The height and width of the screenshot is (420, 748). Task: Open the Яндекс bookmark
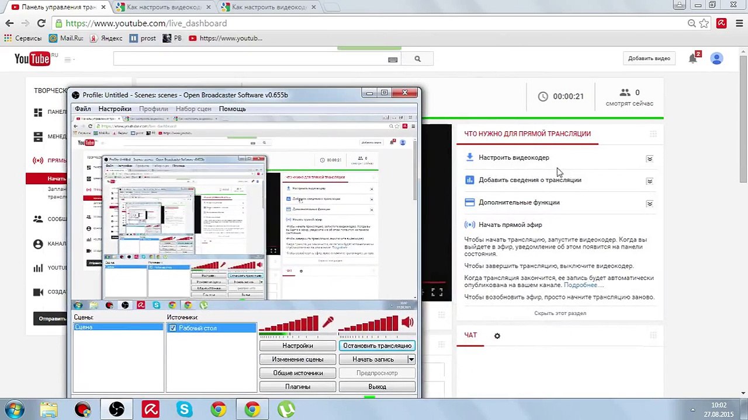pyautogui.click(x=106, y=38)
